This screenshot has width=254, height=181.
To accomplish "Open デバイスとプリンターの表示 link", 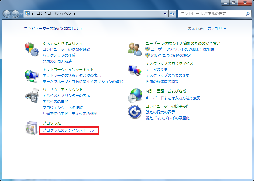I will point(66,95).
